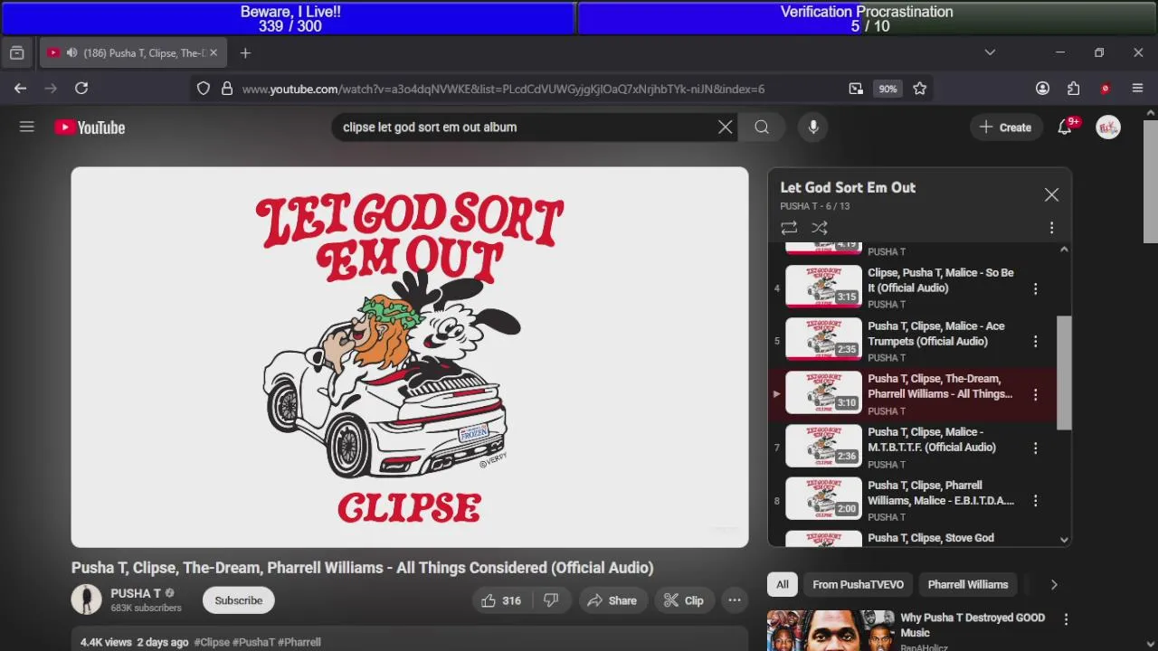Open the browser account icon
Image resolution: width=1158 pixels, height=651 pixels.
[1042, 89]
